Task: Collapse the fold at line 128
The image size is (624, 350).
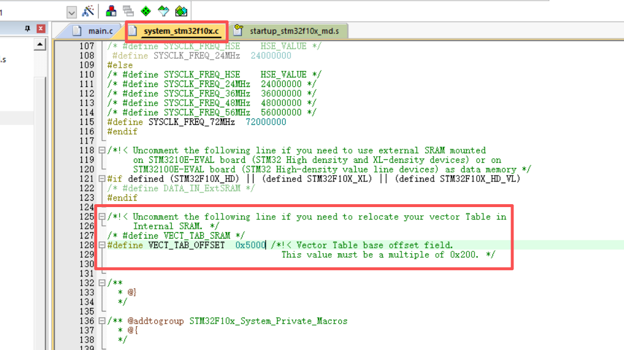Action: [x=102, y=245]
